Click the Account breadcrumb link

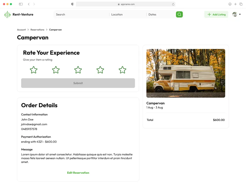[21, 30]
